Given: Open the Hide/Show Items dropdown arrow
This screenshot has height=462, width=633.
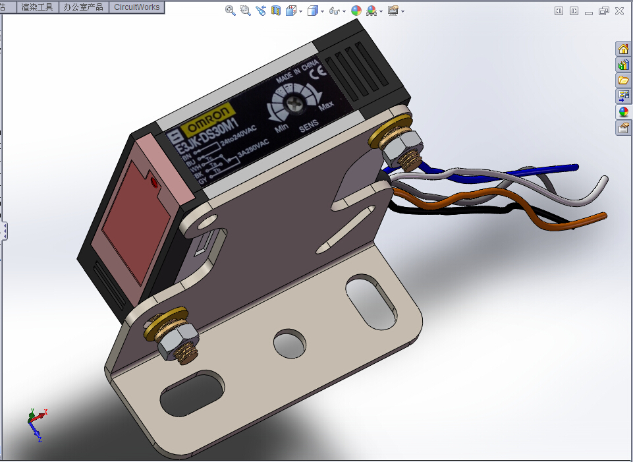Looking at the screenshot, I should (344, 11).
